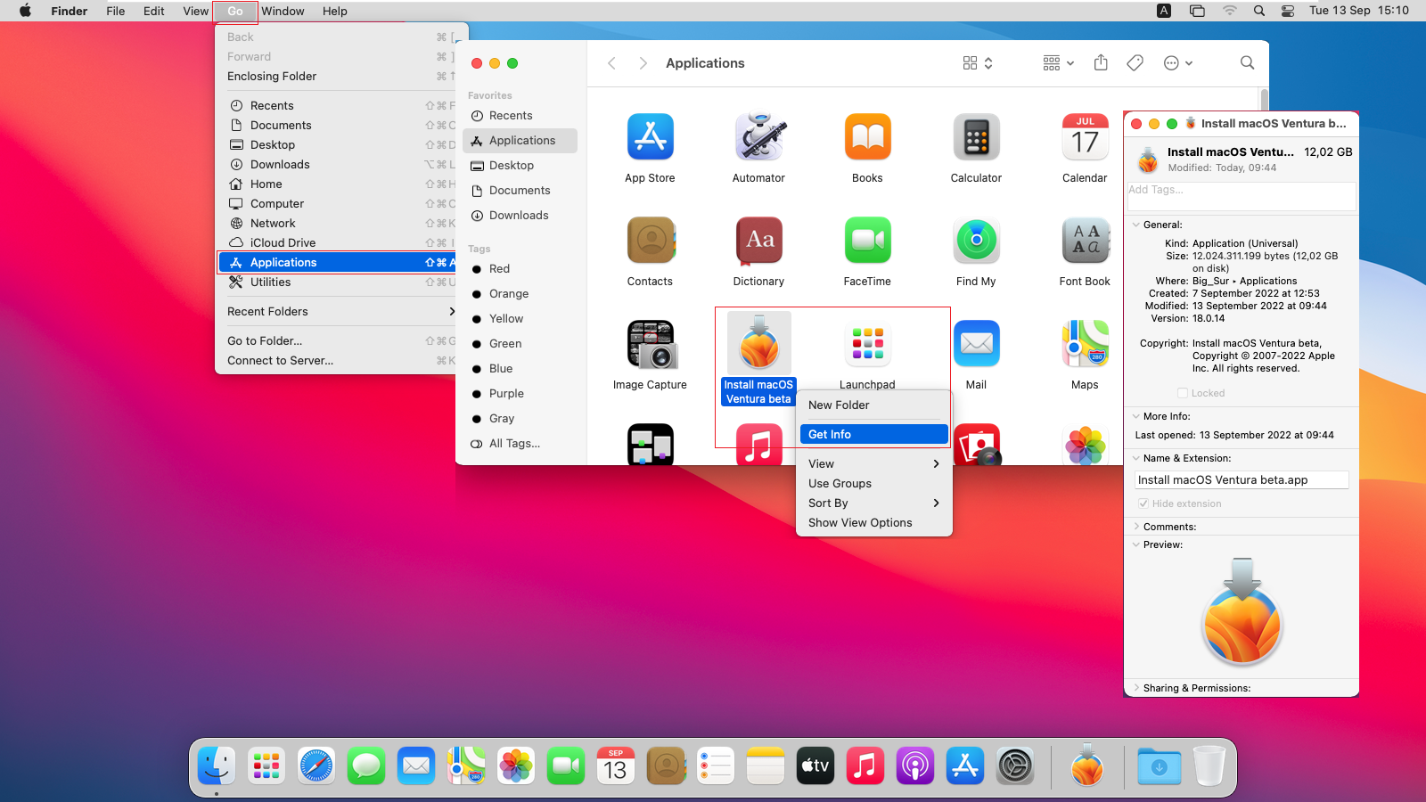Switch the view mode with the icon view selector
This screenshot has width=1426, height=802.
point(978,62)
